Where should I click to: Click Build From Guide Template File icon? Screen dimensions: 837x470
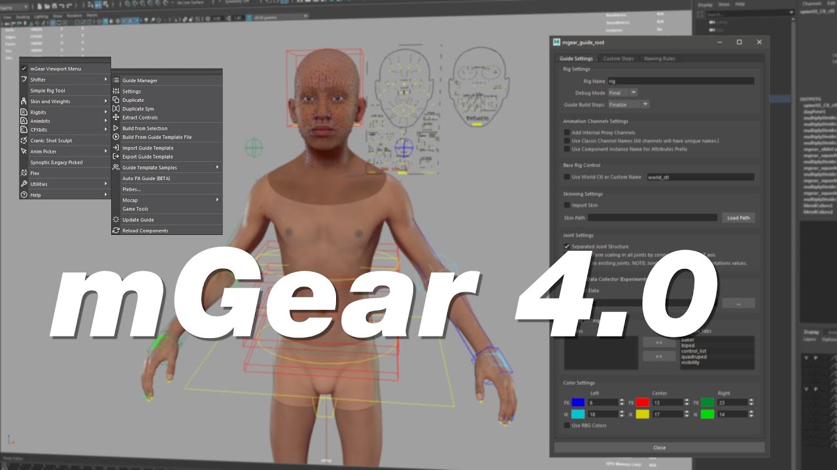(x=116, y=137)
